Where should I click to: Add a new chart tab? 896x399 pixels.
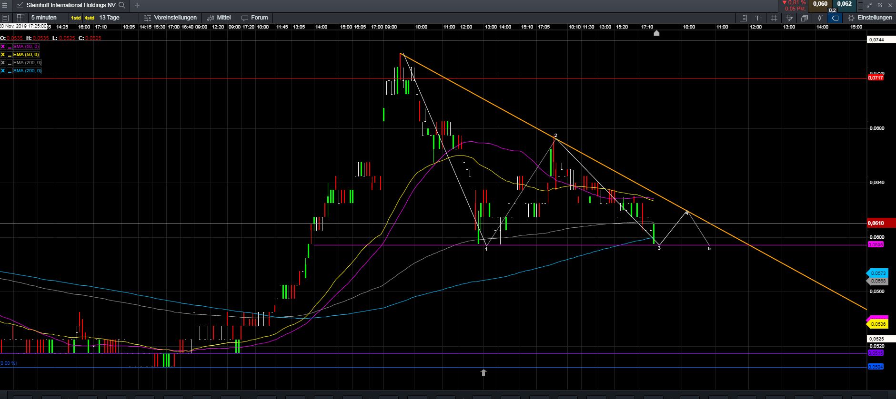[137, 5]
